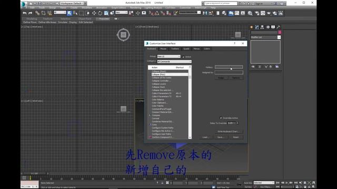Open the Category dropdown showing All Commands
Viewport: 337px width, 189px height.
tap(174, 61)
